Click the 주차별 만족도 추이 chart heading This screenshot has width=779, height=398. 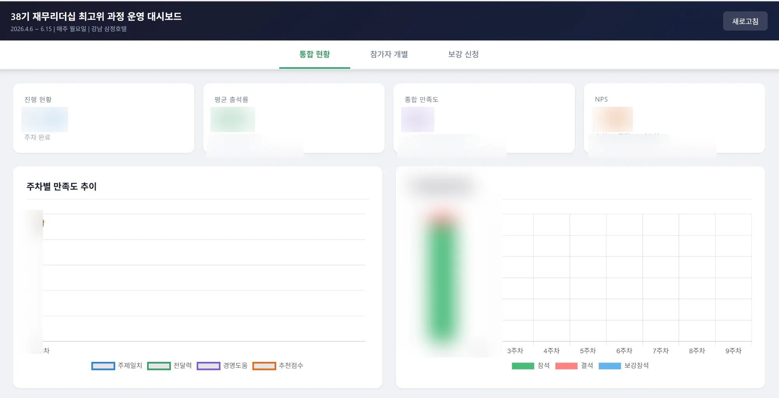62,187
